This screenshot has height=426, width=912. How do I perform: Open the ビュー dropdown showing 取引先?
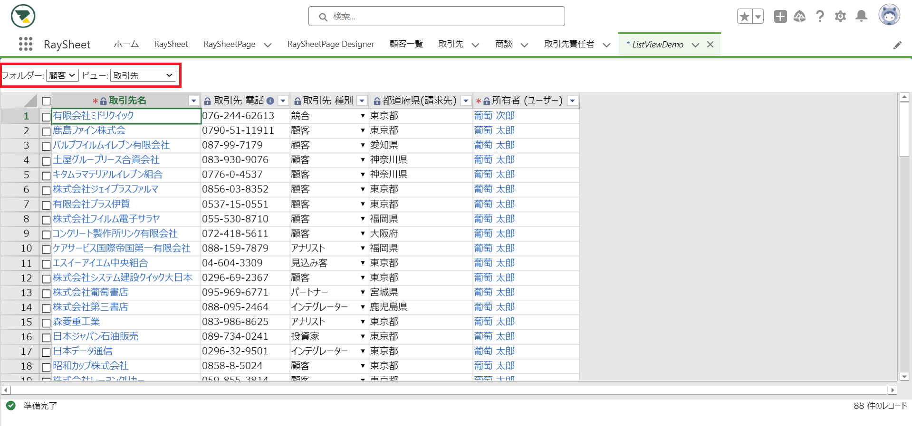143,75
